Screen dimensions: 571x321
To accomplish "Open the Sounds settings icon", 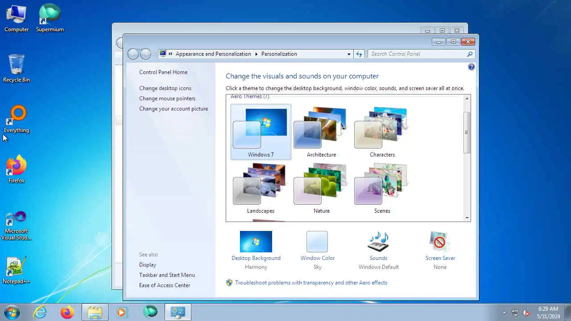I will coord(378,242).
